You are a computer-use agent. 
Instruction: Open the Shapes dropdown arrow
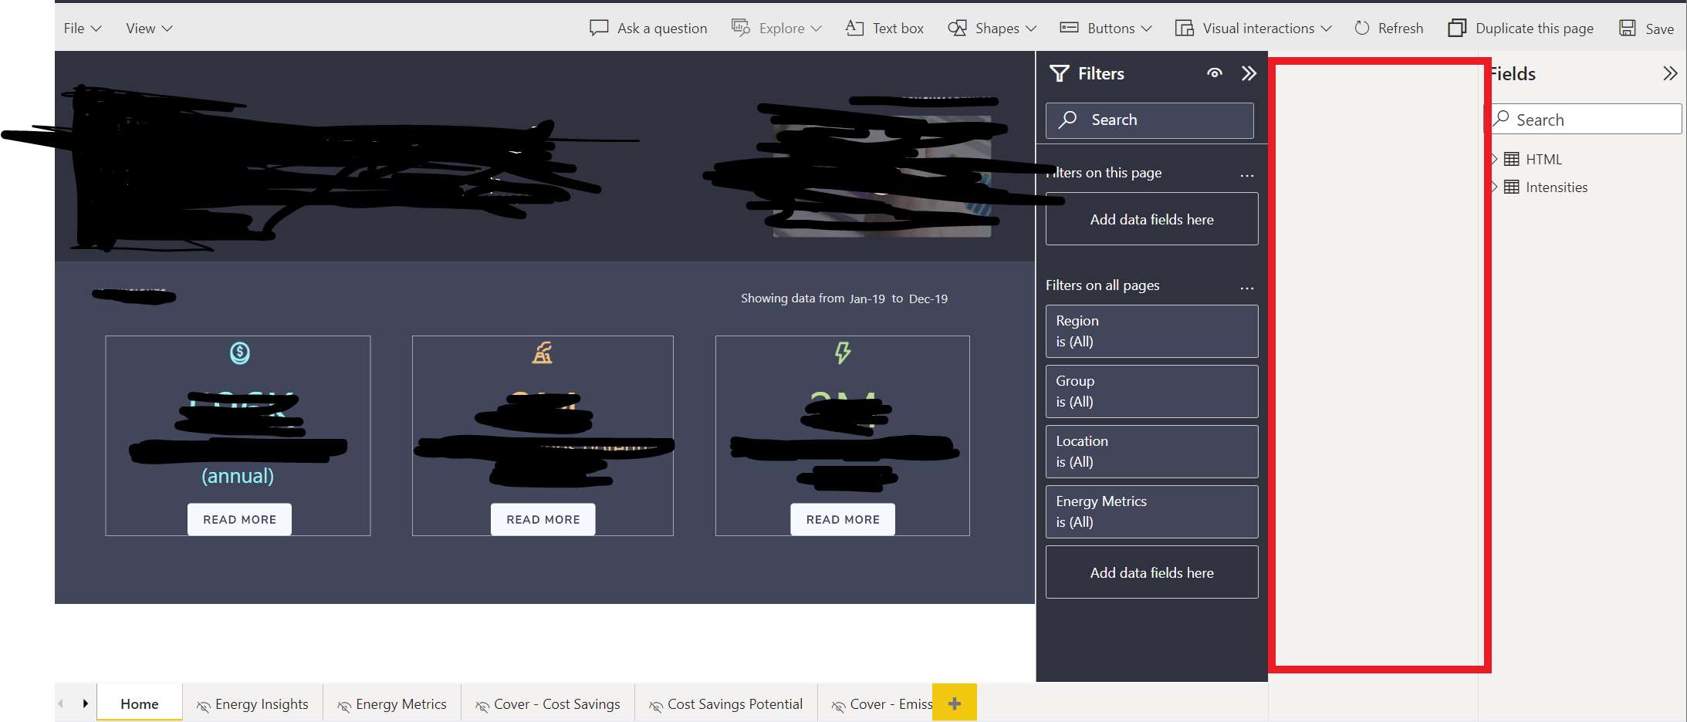[x=1031, y=29]
